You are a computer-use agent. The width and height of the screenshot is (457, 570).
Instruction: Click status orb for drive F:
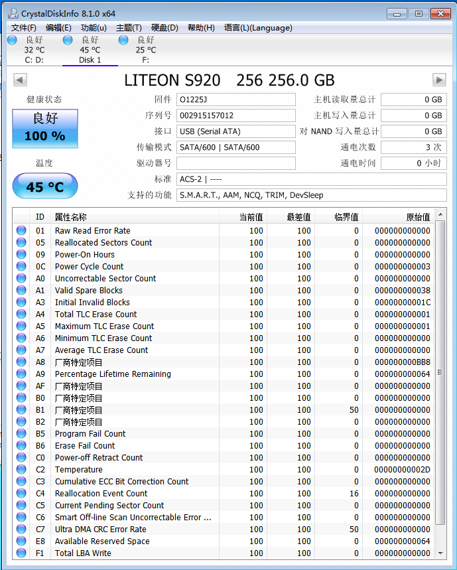click(123, 40)
